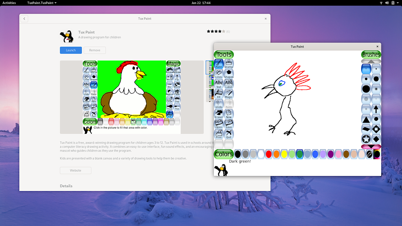Choose the brown color swatch
Image resolution: width=402 pixels, height=226 pixels.
pos(346,154)
